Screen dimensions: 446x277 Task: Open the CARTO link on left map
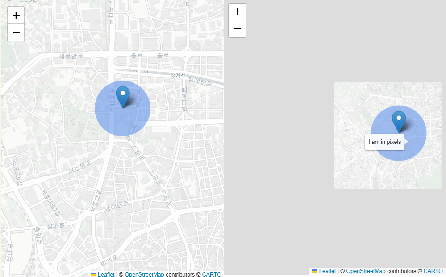[x=212, y=274]
